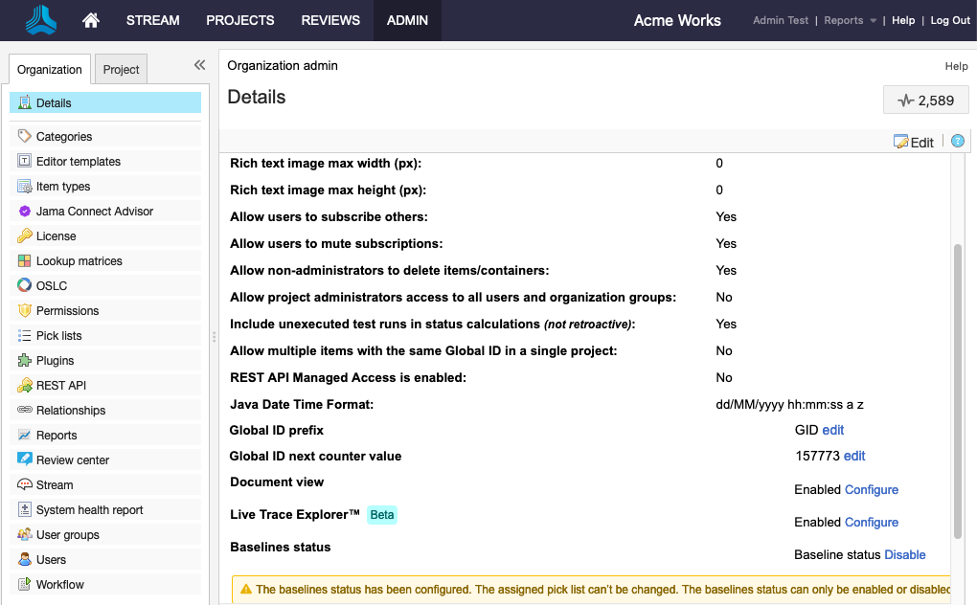The width and height of the screenshot is (977, 605).
Task: Click the Relationships chain link icon
Action: click(x=24, y=410)
